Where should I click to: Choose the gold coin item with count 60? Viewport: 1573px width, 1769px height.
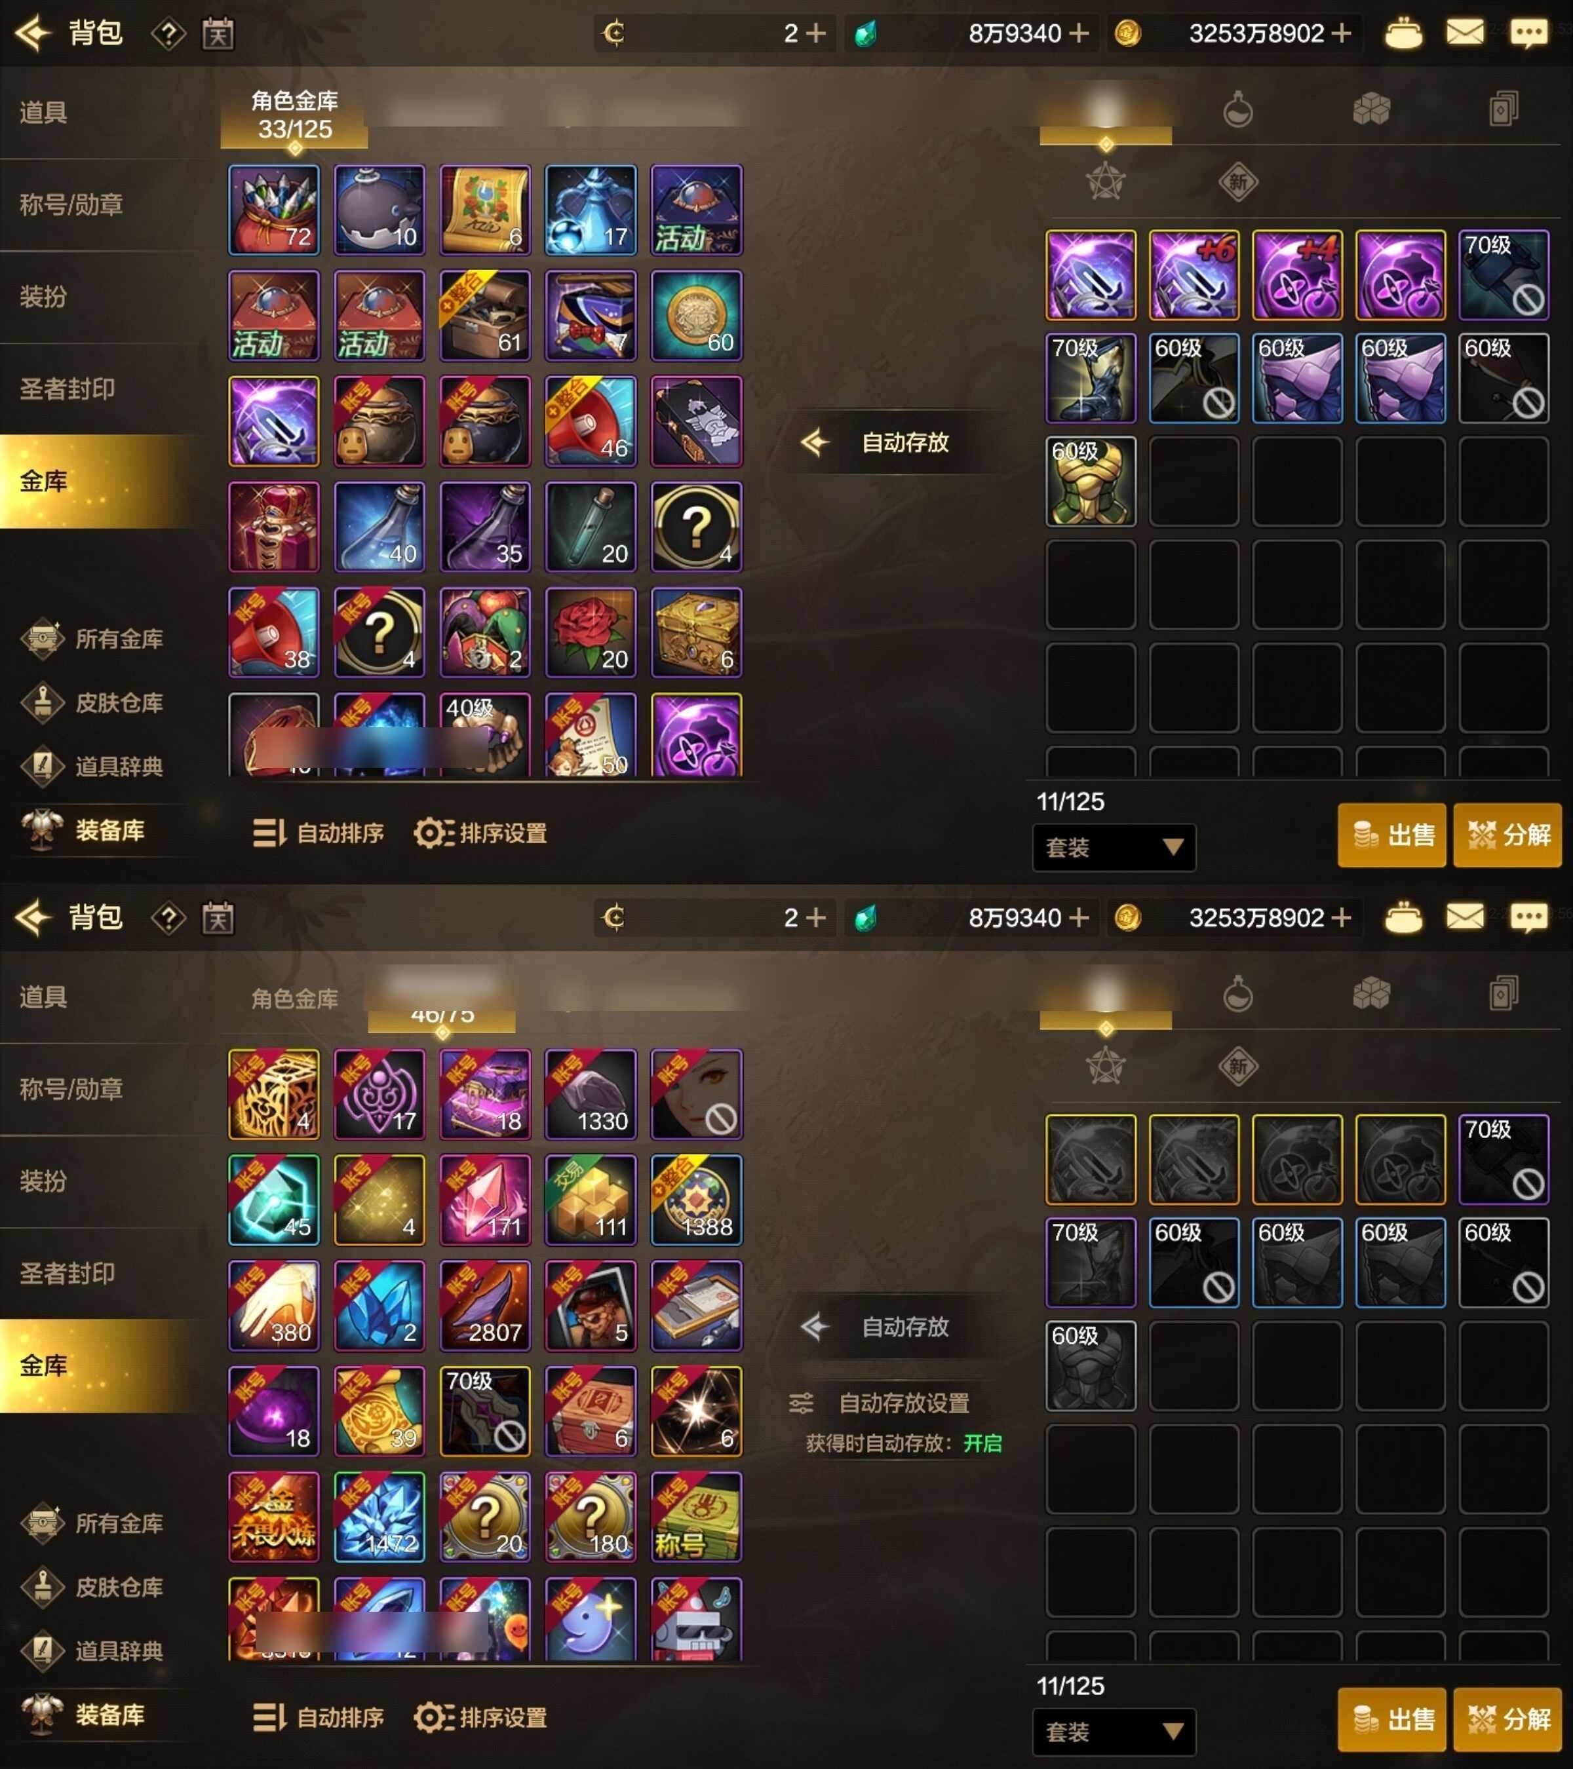coord(696,316)
